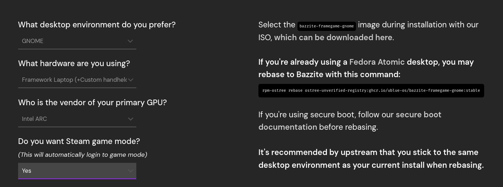This screenshot has width=503, height=187.
Task: Click the chevron arrow beside GNOME
Action: tap(130, 41)
